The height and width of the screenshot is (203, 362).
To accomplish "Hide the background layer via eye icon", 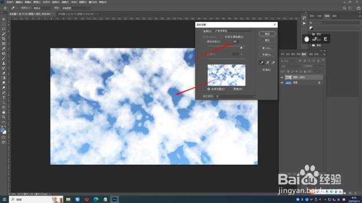I will [x=282, y=83].
